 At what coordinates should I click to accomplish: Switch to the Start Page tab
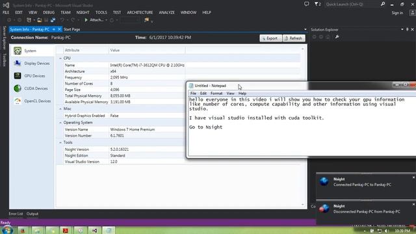pyautogui.click(x=71, y=29)
